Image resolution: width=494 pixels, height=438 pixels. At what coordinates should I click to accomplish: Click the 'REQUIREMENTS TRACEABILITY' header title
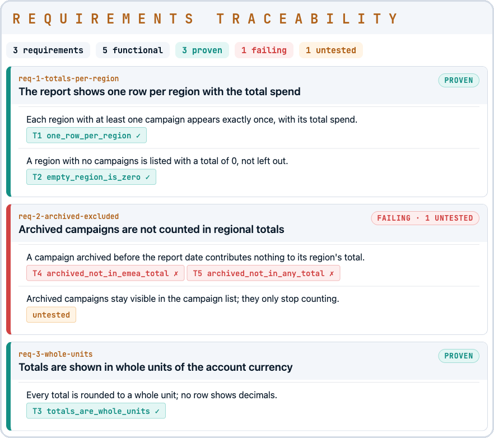point(205,18)
